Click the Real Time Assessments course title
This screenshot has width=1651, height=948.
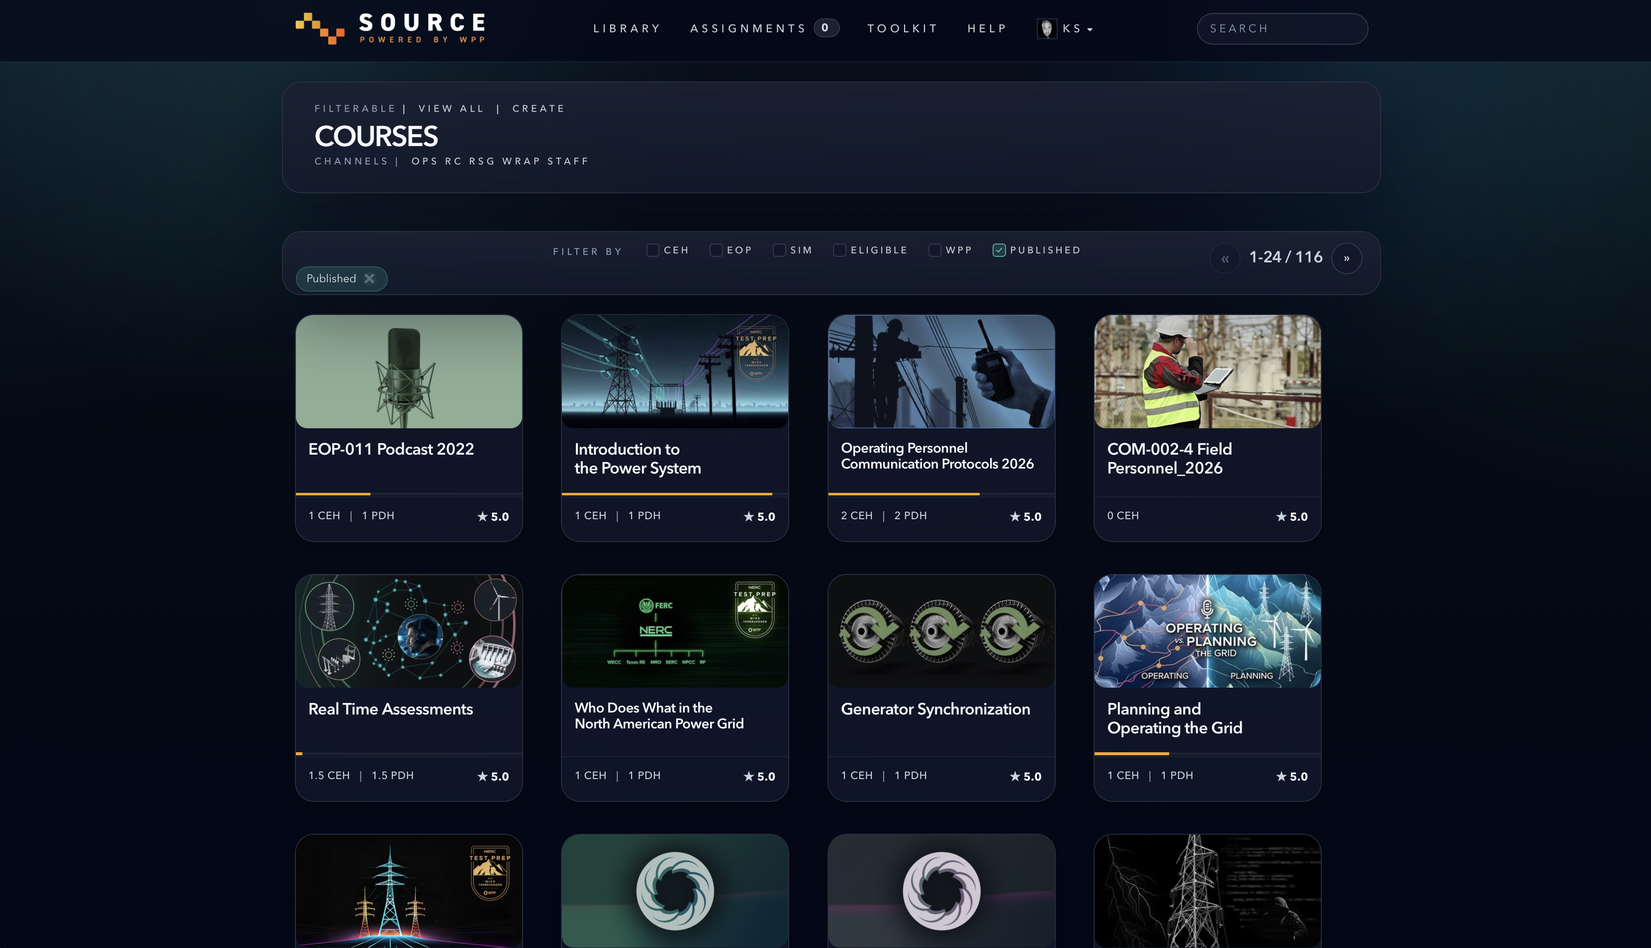tap(390, 709)
